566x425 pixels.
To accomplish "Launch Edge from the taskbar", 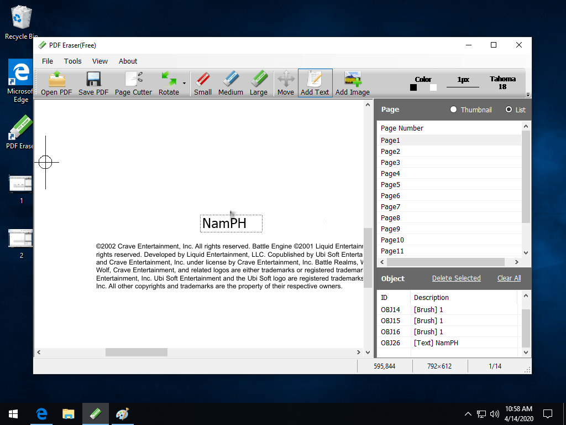I will pyautogui.click(x=41, y=414).
